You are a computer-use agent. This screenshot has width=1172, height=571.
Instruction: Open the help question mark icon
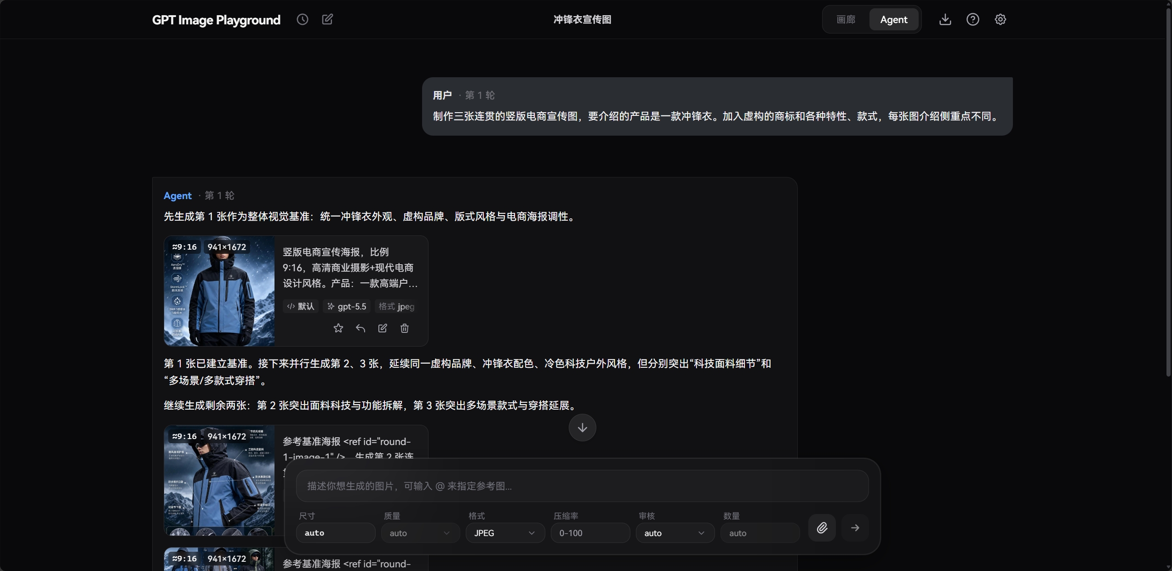pos(972,19)
